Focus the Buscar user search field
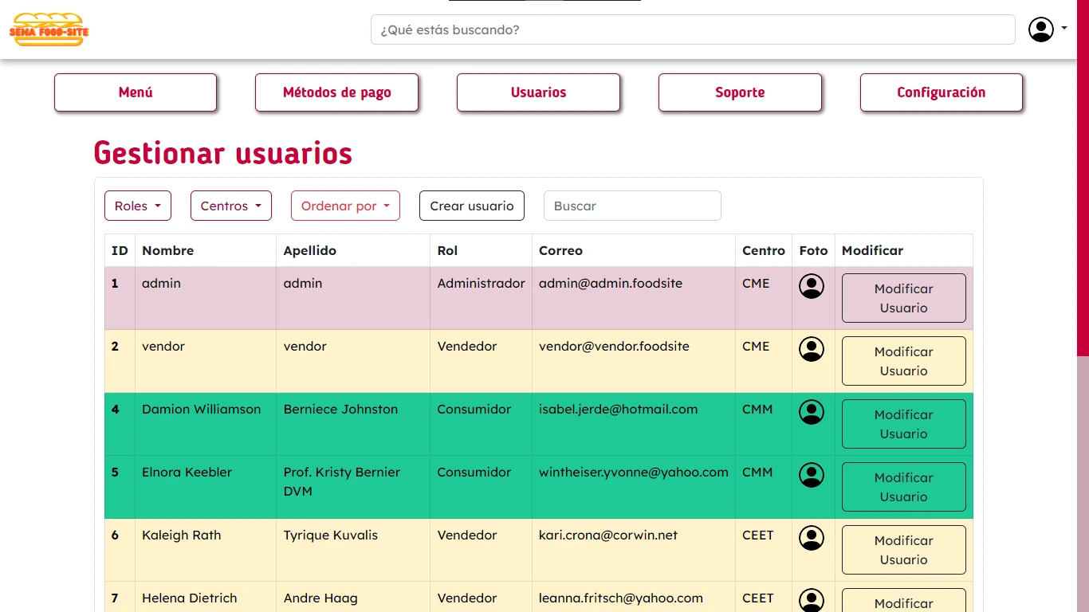The width and height of the screenshot is (1089, 612). click(632, 206)
